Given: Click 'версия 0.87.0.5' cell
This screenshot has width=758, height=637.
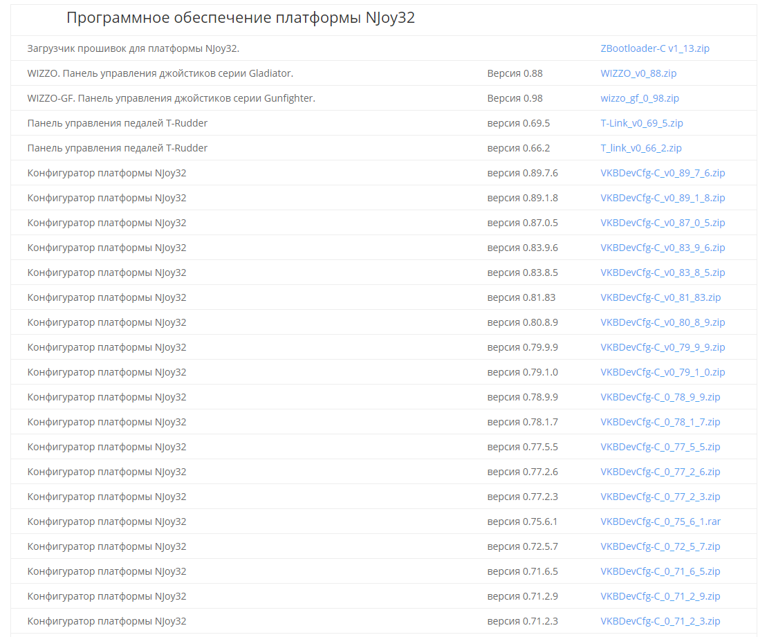Looking at the screenshot, I should coord(522,223).
